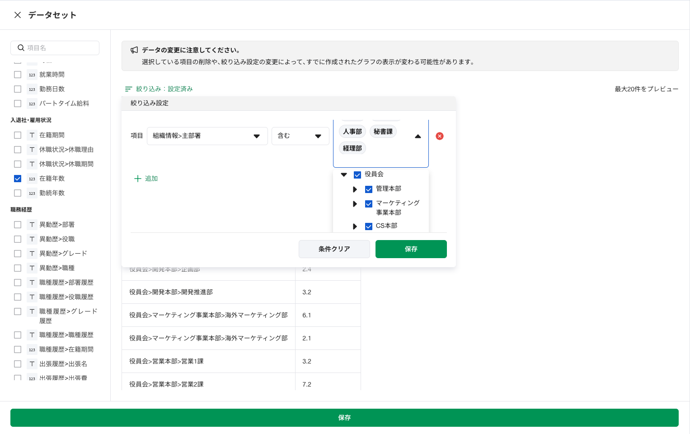Click the red delete filter condition icon
The height and width of the screenshot is (434, 690).
point(439,136)
